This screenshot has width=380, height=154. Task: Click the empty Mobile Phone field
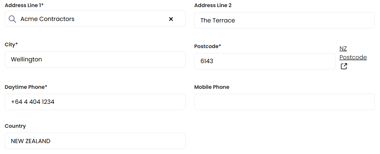point(284,102)
